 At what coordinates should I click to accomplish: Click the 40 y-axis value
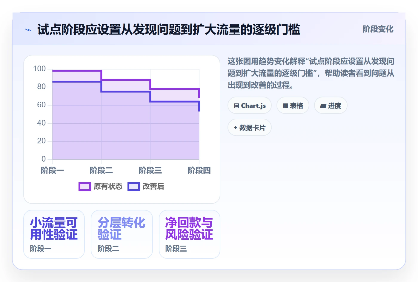tap(42, 123)
